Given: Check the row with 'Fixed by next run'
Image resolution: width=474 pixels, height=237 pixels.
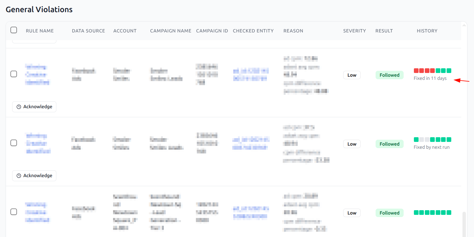Looking at the screenshot, I should point(14,143).
